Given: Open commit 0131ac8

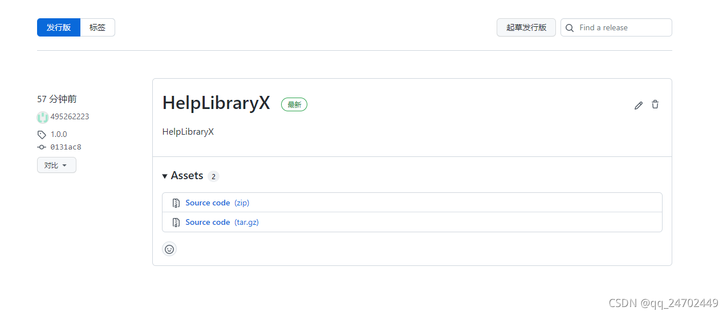Looking at the screenshot, I should [x=66, y=147].
